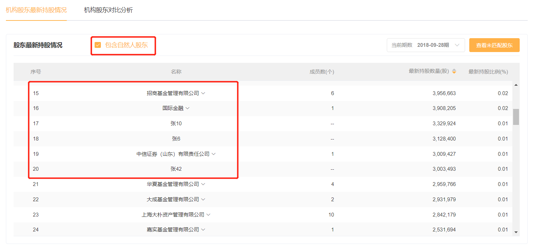Click the 招商基金管理有限公司 name
Screen dimensions: 535x246
pos(173,93)
